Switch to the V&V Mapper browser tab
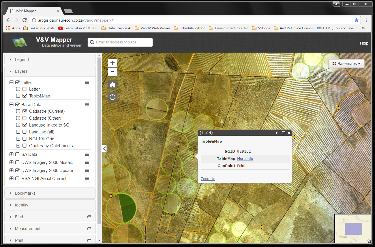This screenshot has width=375, height=247. (34, 11)
